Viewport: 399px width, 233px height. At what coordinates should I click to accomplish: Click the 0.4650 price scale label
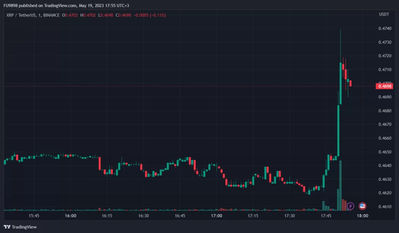(x=384, y=152)
